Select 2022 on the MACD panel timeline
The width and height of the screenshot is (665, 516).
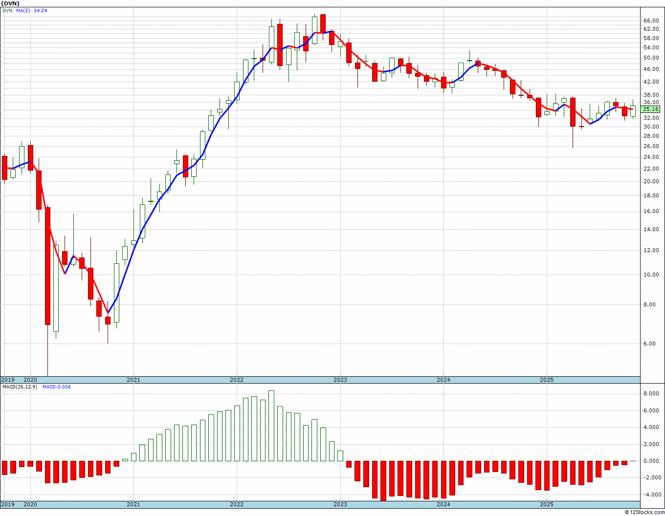point(237,504)
